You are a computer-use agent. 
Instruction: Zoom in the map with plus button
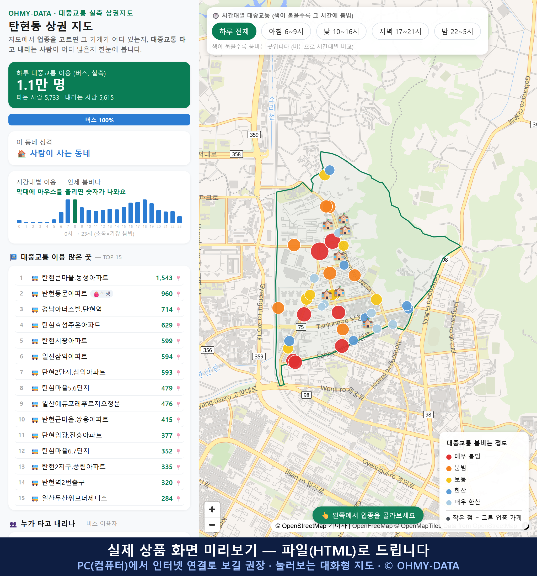pyautogui.click(x=212, y=509)
